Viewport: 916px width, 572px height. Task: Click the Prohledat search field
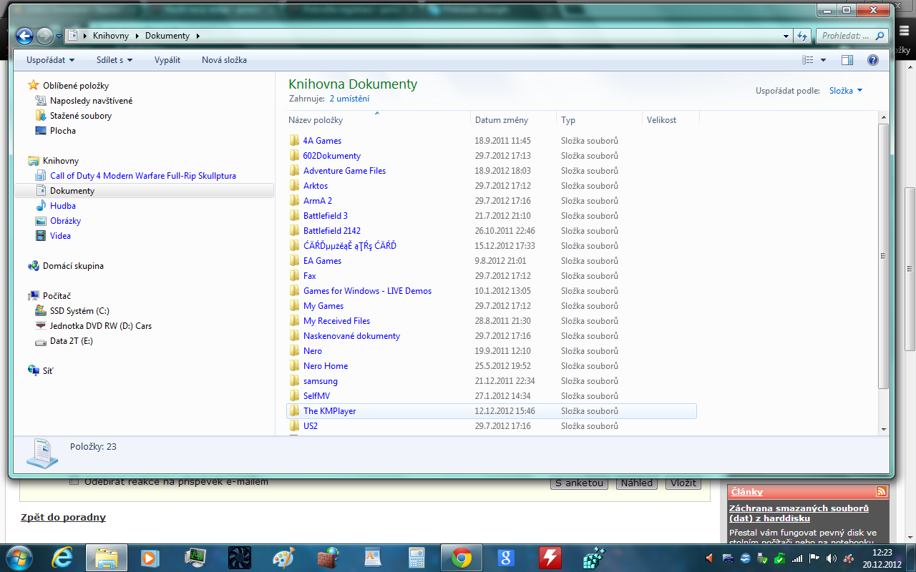click(851, 36)
